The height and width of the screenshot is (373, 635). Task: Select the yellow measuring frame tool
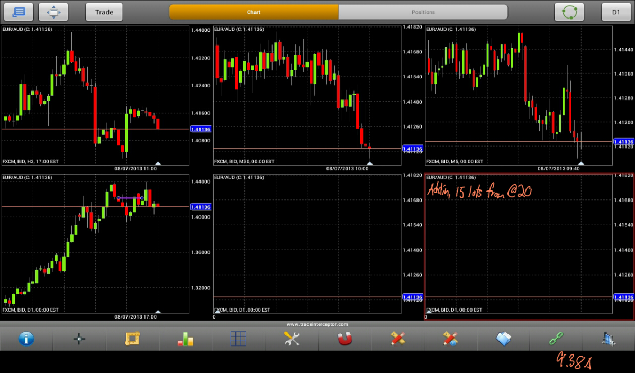click(x=132, y=339)
